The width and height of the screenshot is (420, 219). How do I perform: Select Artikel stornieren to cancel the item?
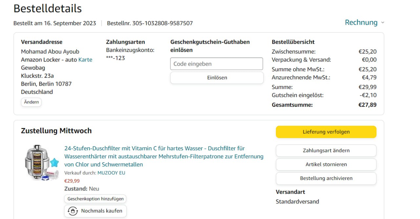coord(326,164)
